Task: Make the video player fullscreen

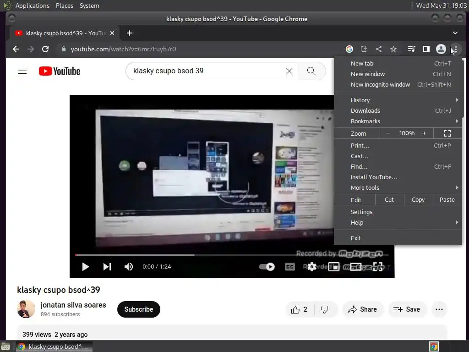Action: tap(378, 267)
